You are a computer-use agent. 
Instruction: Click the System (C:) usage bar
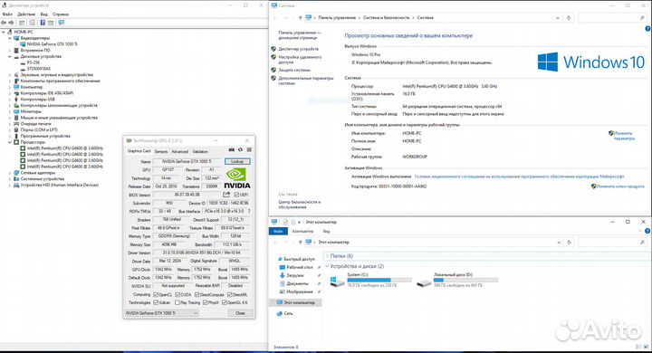[x=379, y=281]
